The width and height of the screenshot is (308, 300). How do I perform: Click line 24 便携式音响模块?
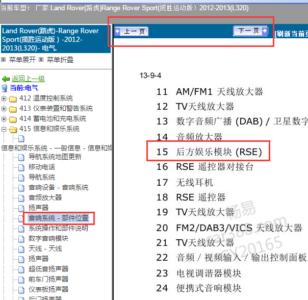(x=199, y=288)
